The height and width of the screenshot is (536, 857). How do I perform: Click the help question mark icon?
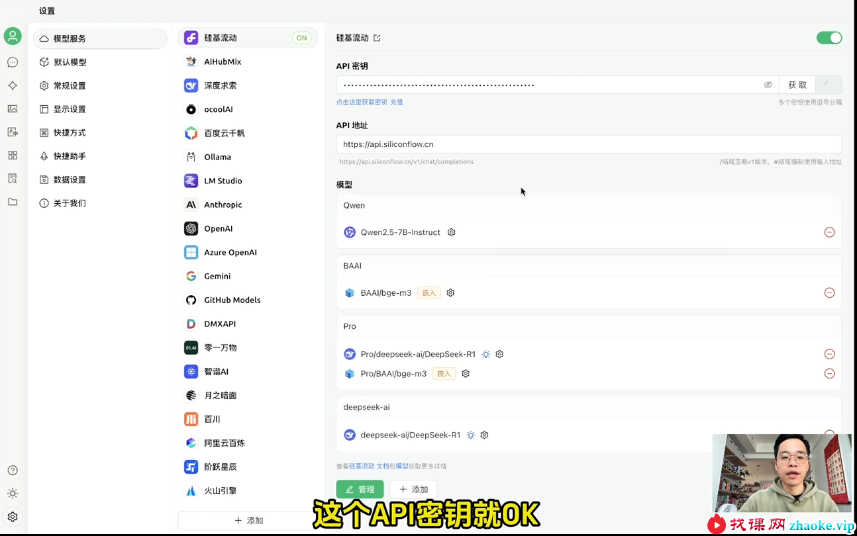point(13,470)
